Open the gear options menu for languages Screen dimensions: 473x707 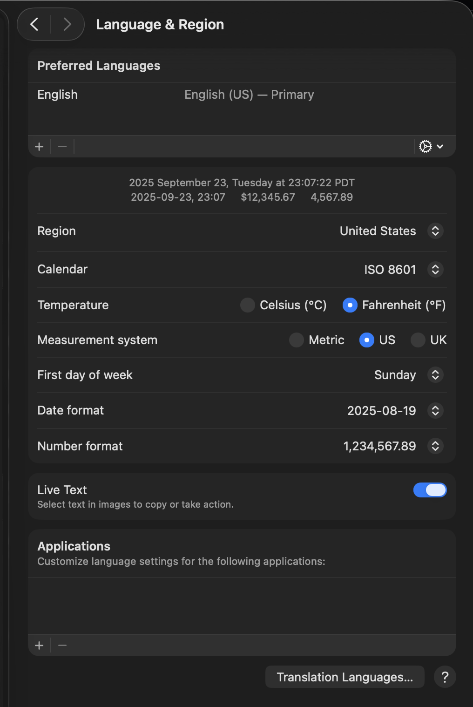[x=431, y=147]
